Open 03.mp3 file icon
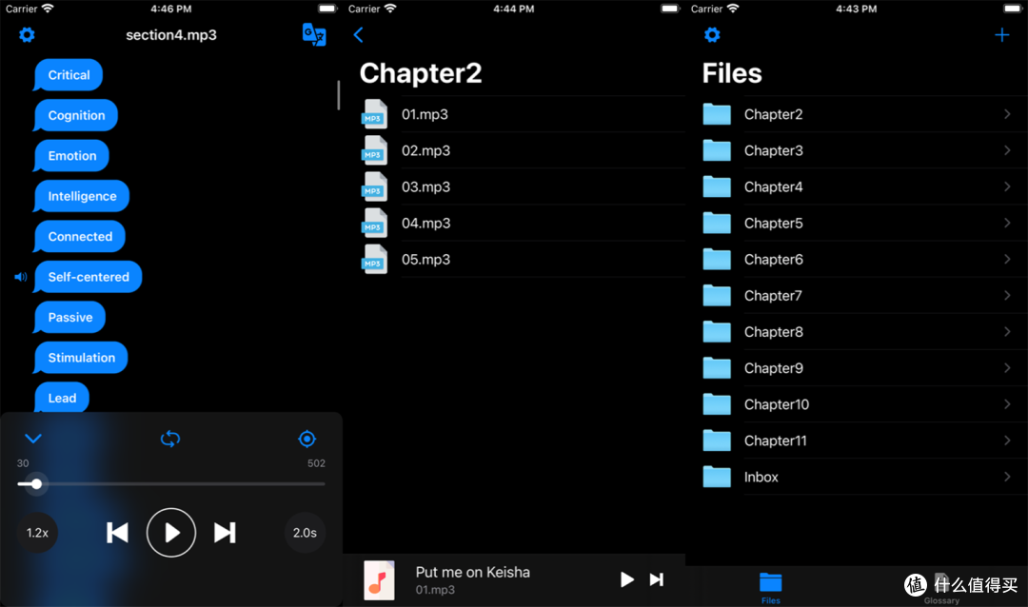The image size is (1028, 607). coord(374,186)
